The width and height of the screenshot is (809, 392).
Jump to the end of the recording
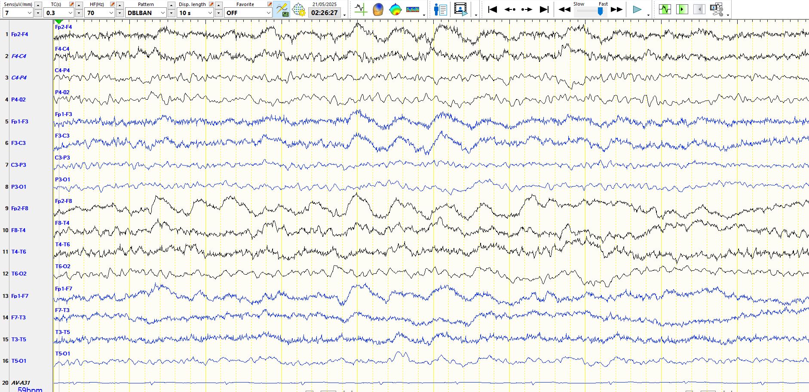(x=544, y=9)
